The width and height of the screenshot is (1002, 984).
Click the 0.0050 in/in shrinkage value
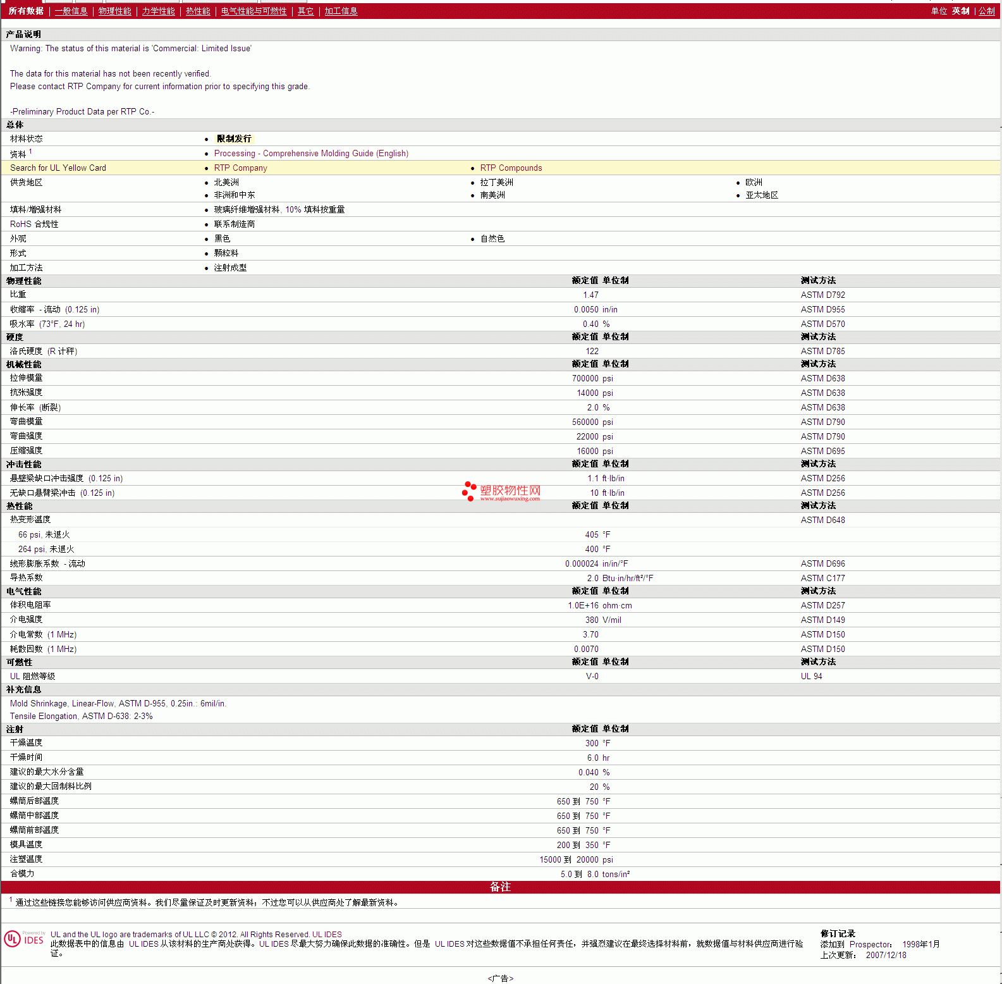tap(596, 309)
